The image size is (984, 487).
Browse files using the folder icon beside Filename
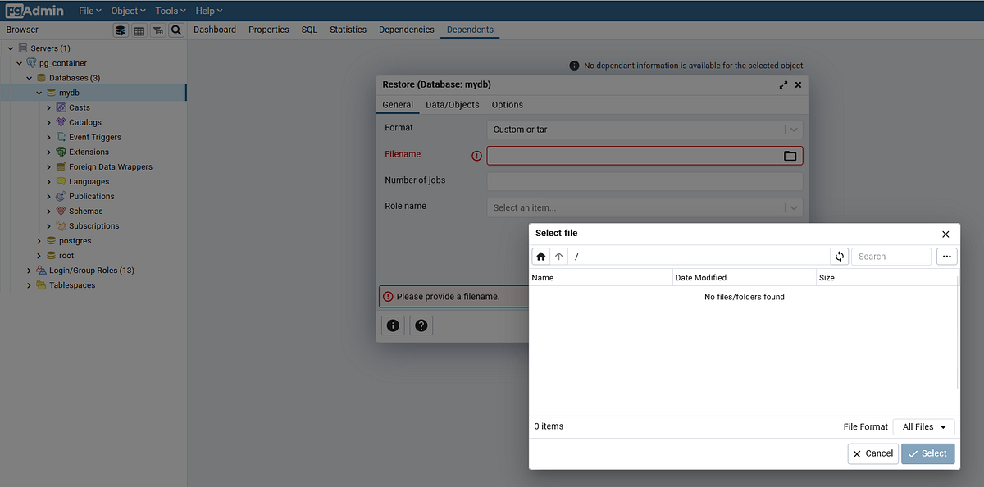(790, 155)
